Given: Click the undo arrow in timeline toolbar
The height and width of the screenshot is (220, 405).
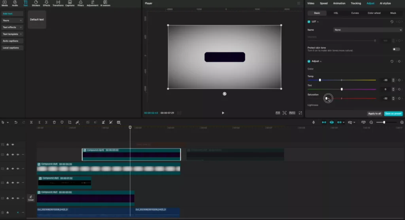Looking at the screenshot, I should click(x=16, y=122).
